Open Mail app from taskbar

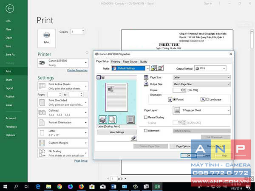pyautogui.click(x=103, y=186)
